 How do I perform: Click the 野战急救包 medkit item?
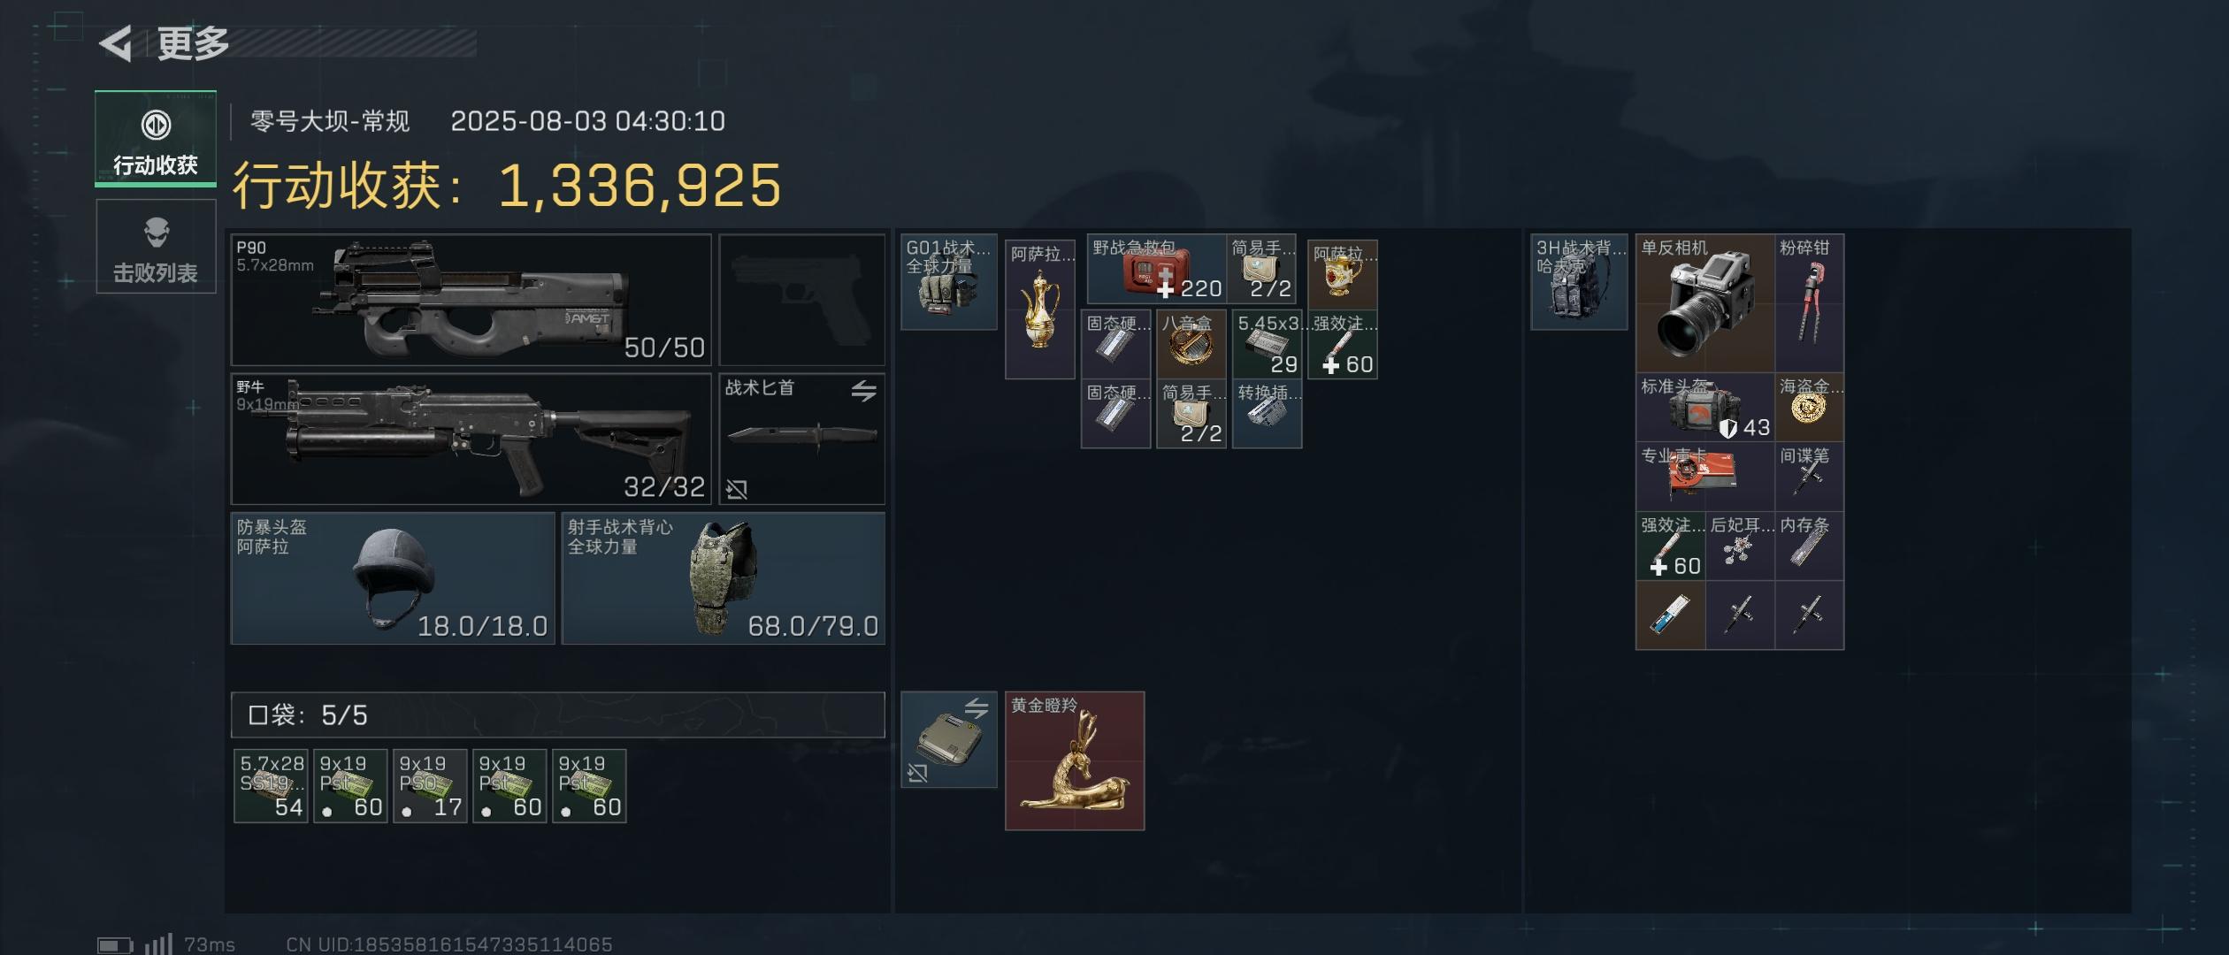coord(1156,269)
